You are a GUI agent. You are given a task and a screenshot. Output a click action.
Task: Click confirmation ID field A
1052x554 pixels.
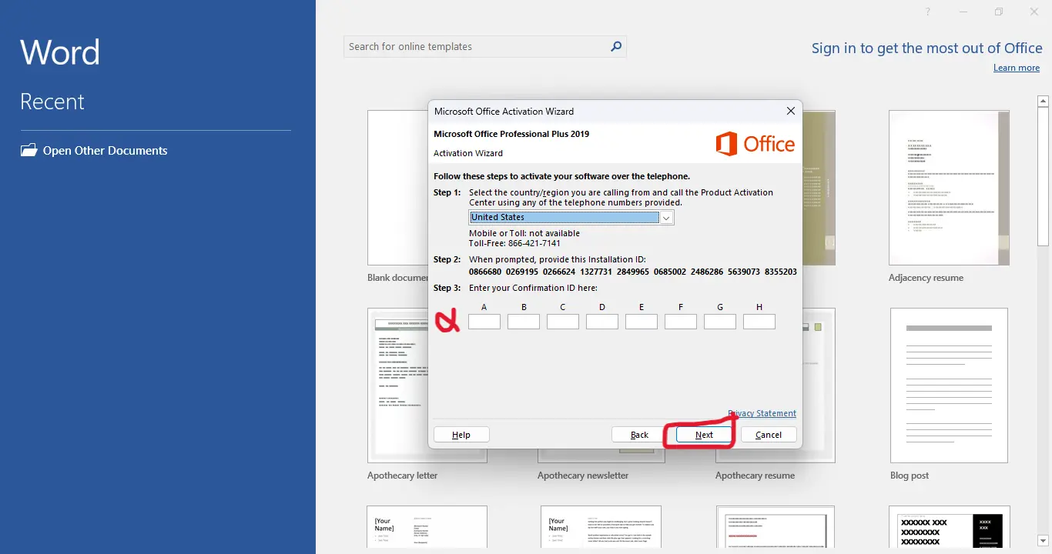(484, 322)
